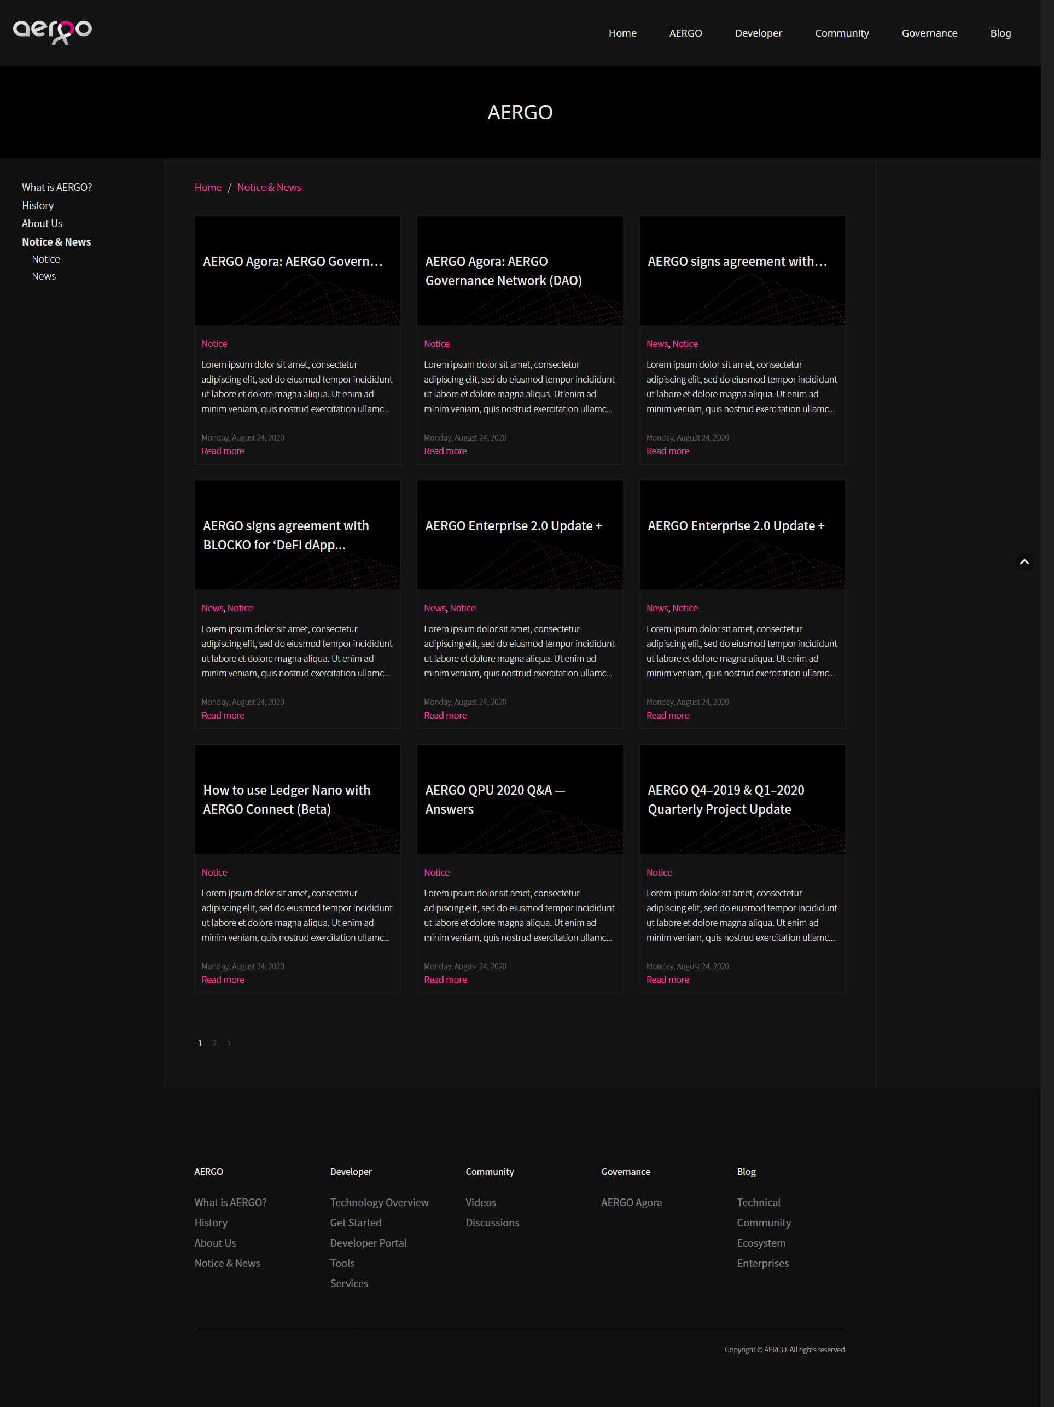Select News sub-item in sidebar

[44, 276]
